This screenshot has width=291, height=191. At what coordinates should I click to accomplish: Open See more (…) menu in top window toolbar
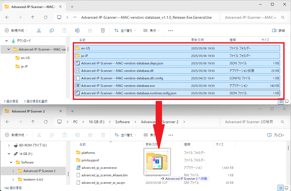point(171,30)
